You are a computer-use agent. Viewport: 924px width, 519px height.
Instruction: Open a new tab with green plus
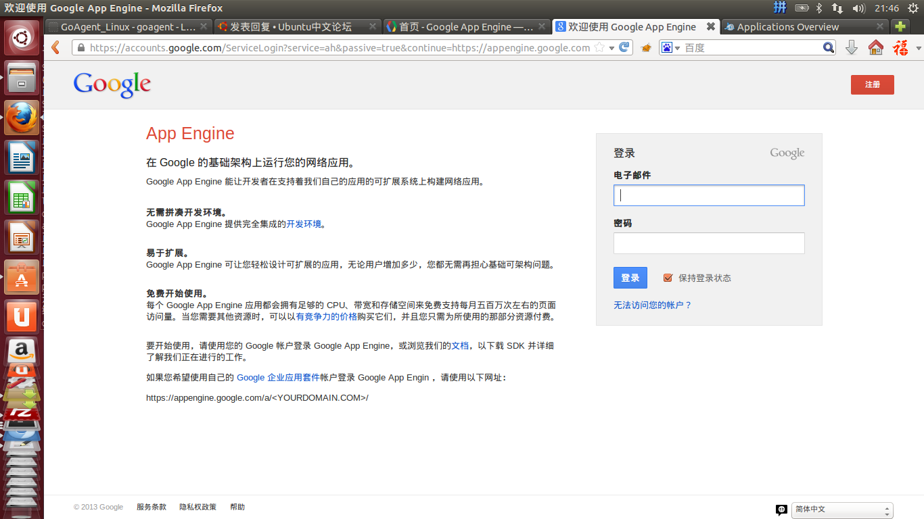pyautogui.click(x=900, y=27)
